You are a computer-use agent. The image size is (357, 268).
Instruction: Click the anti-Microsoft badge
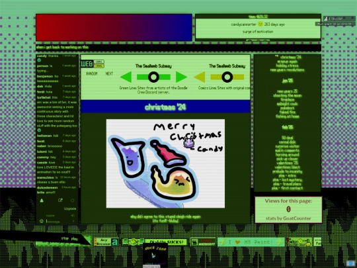point(203,242)
